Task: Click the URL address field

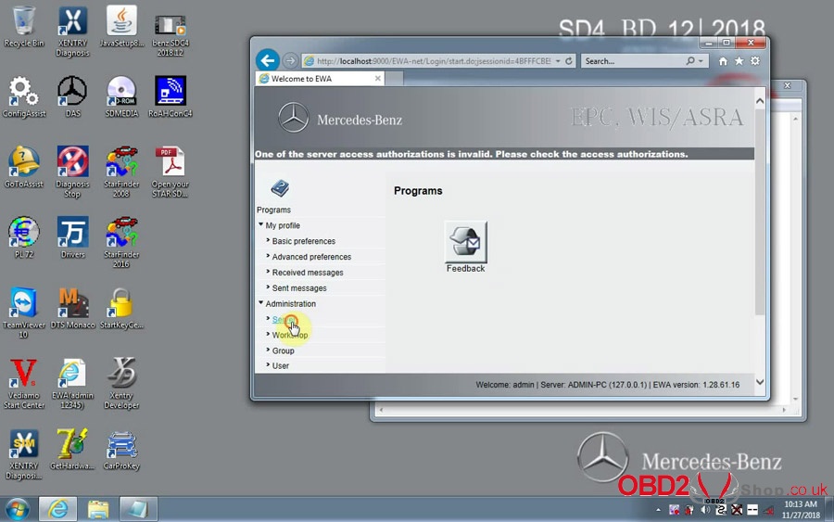Action: click(434, 61)
